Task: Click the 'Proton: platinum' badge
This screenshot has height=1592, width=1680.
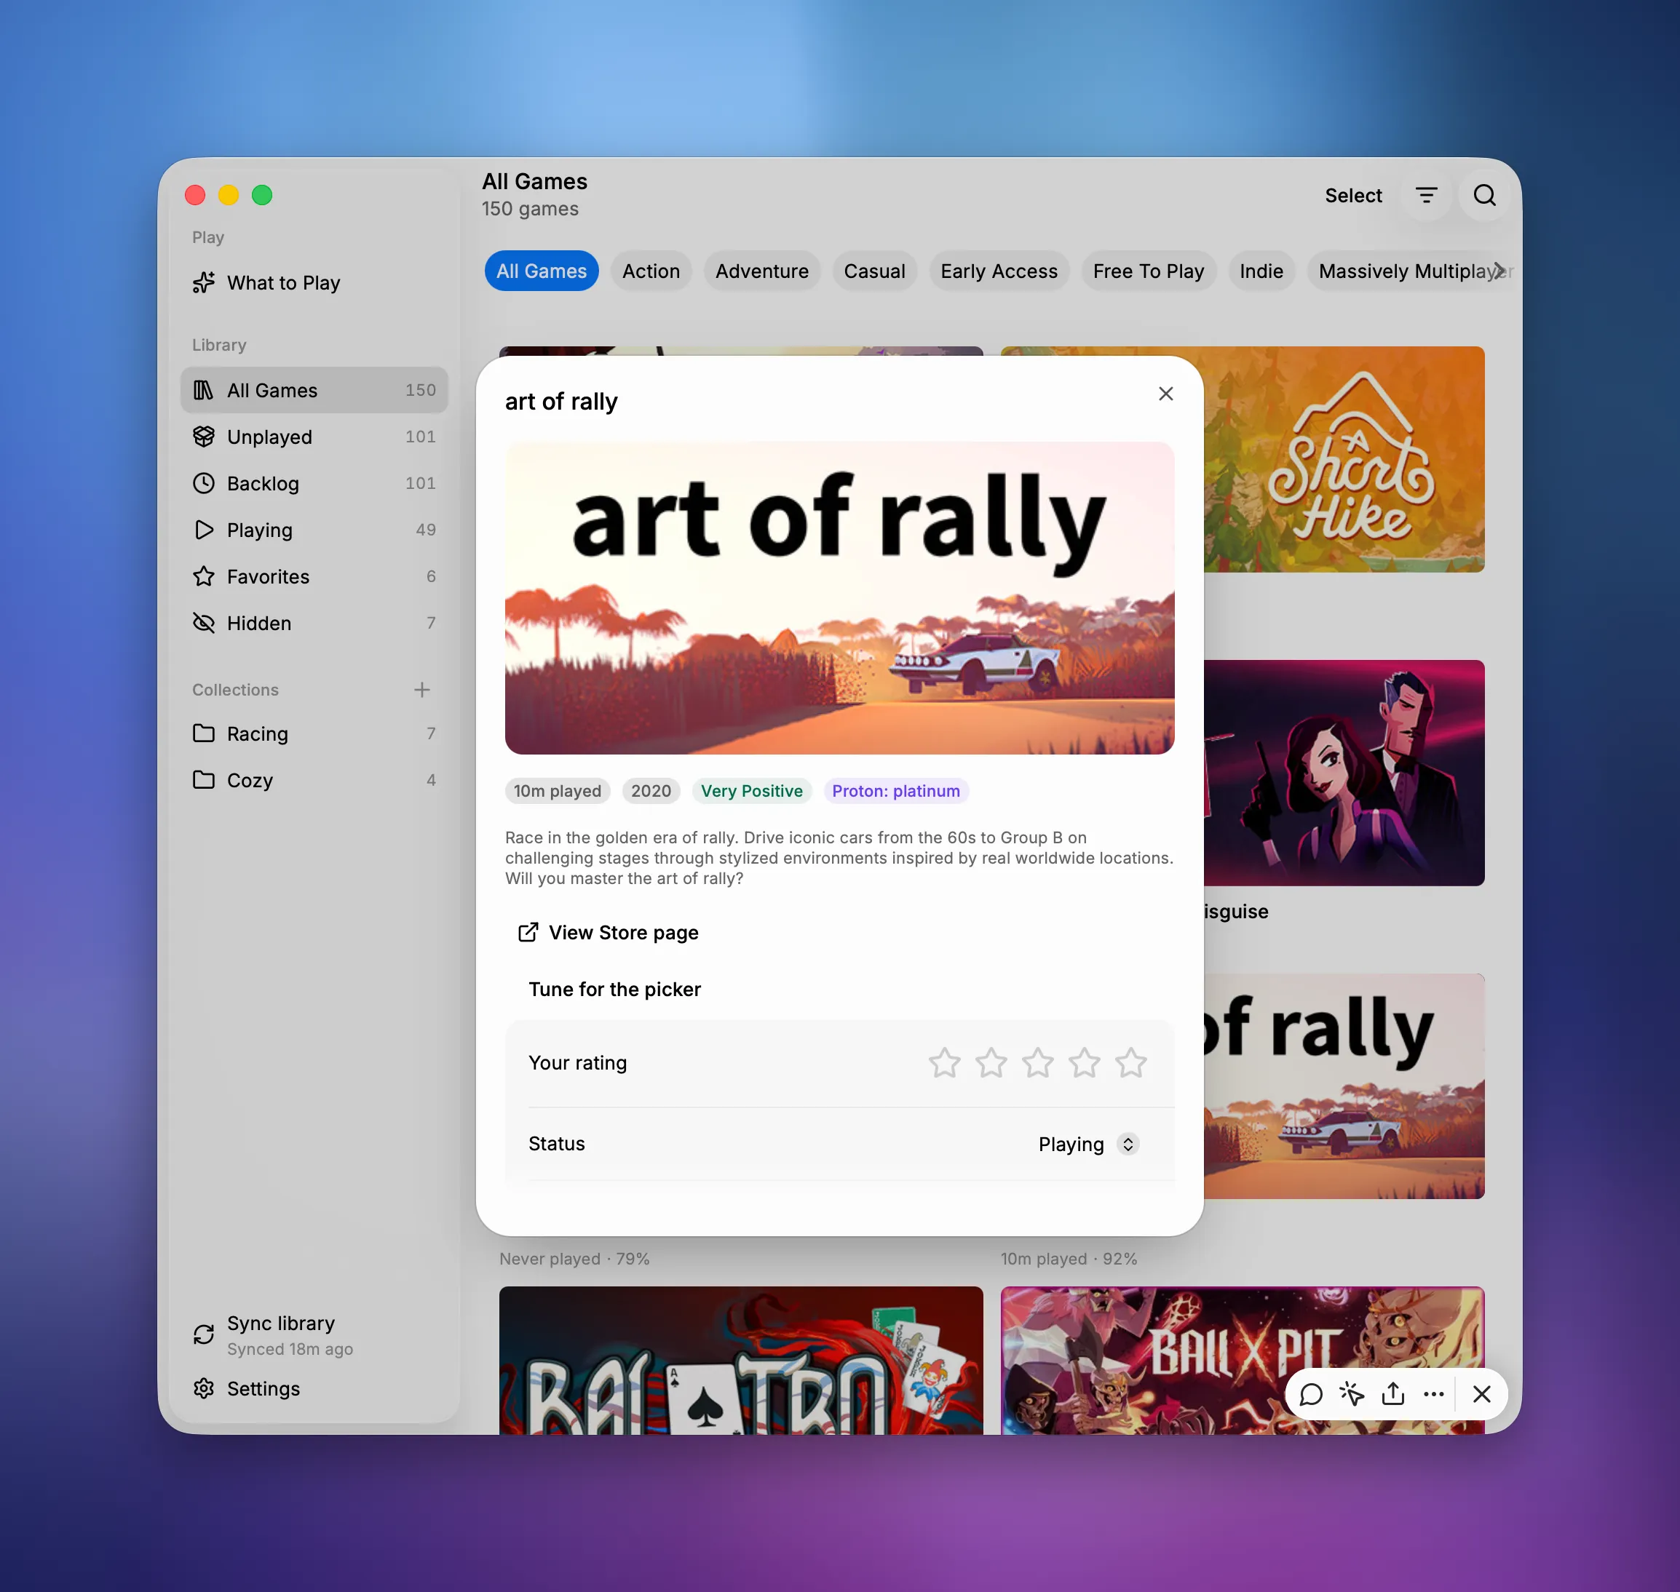Action: coord(897,791)
